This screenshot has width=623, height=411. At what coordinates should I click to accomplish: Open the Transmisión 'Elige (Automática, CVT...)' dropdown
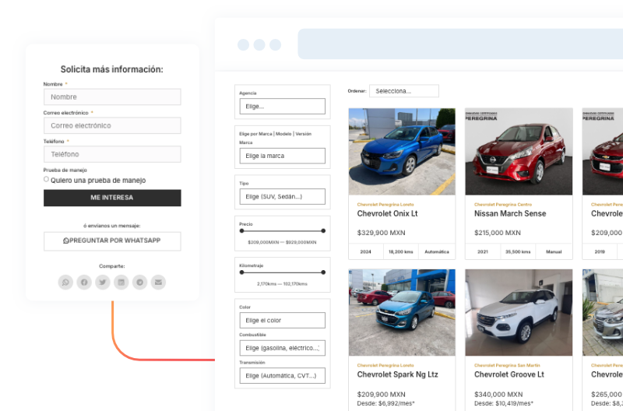pyautogui.click(x=283, y=376)
